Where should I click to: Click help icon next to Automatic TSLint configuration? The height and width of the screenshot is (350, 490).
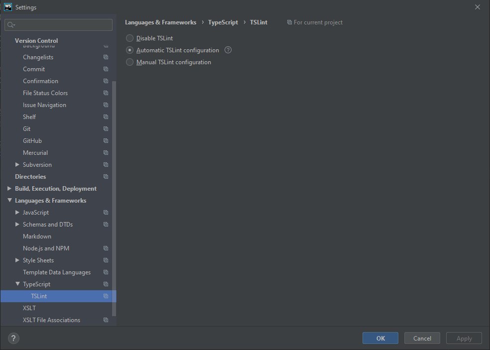pyautogui.click(x=228, y=50)
